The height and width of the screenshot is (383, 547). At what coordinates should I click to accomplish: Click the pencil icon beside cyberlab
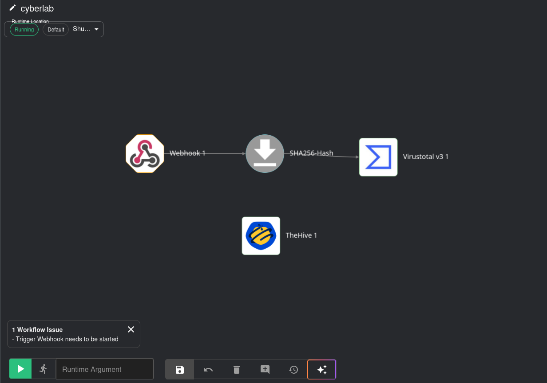[12, 8]
